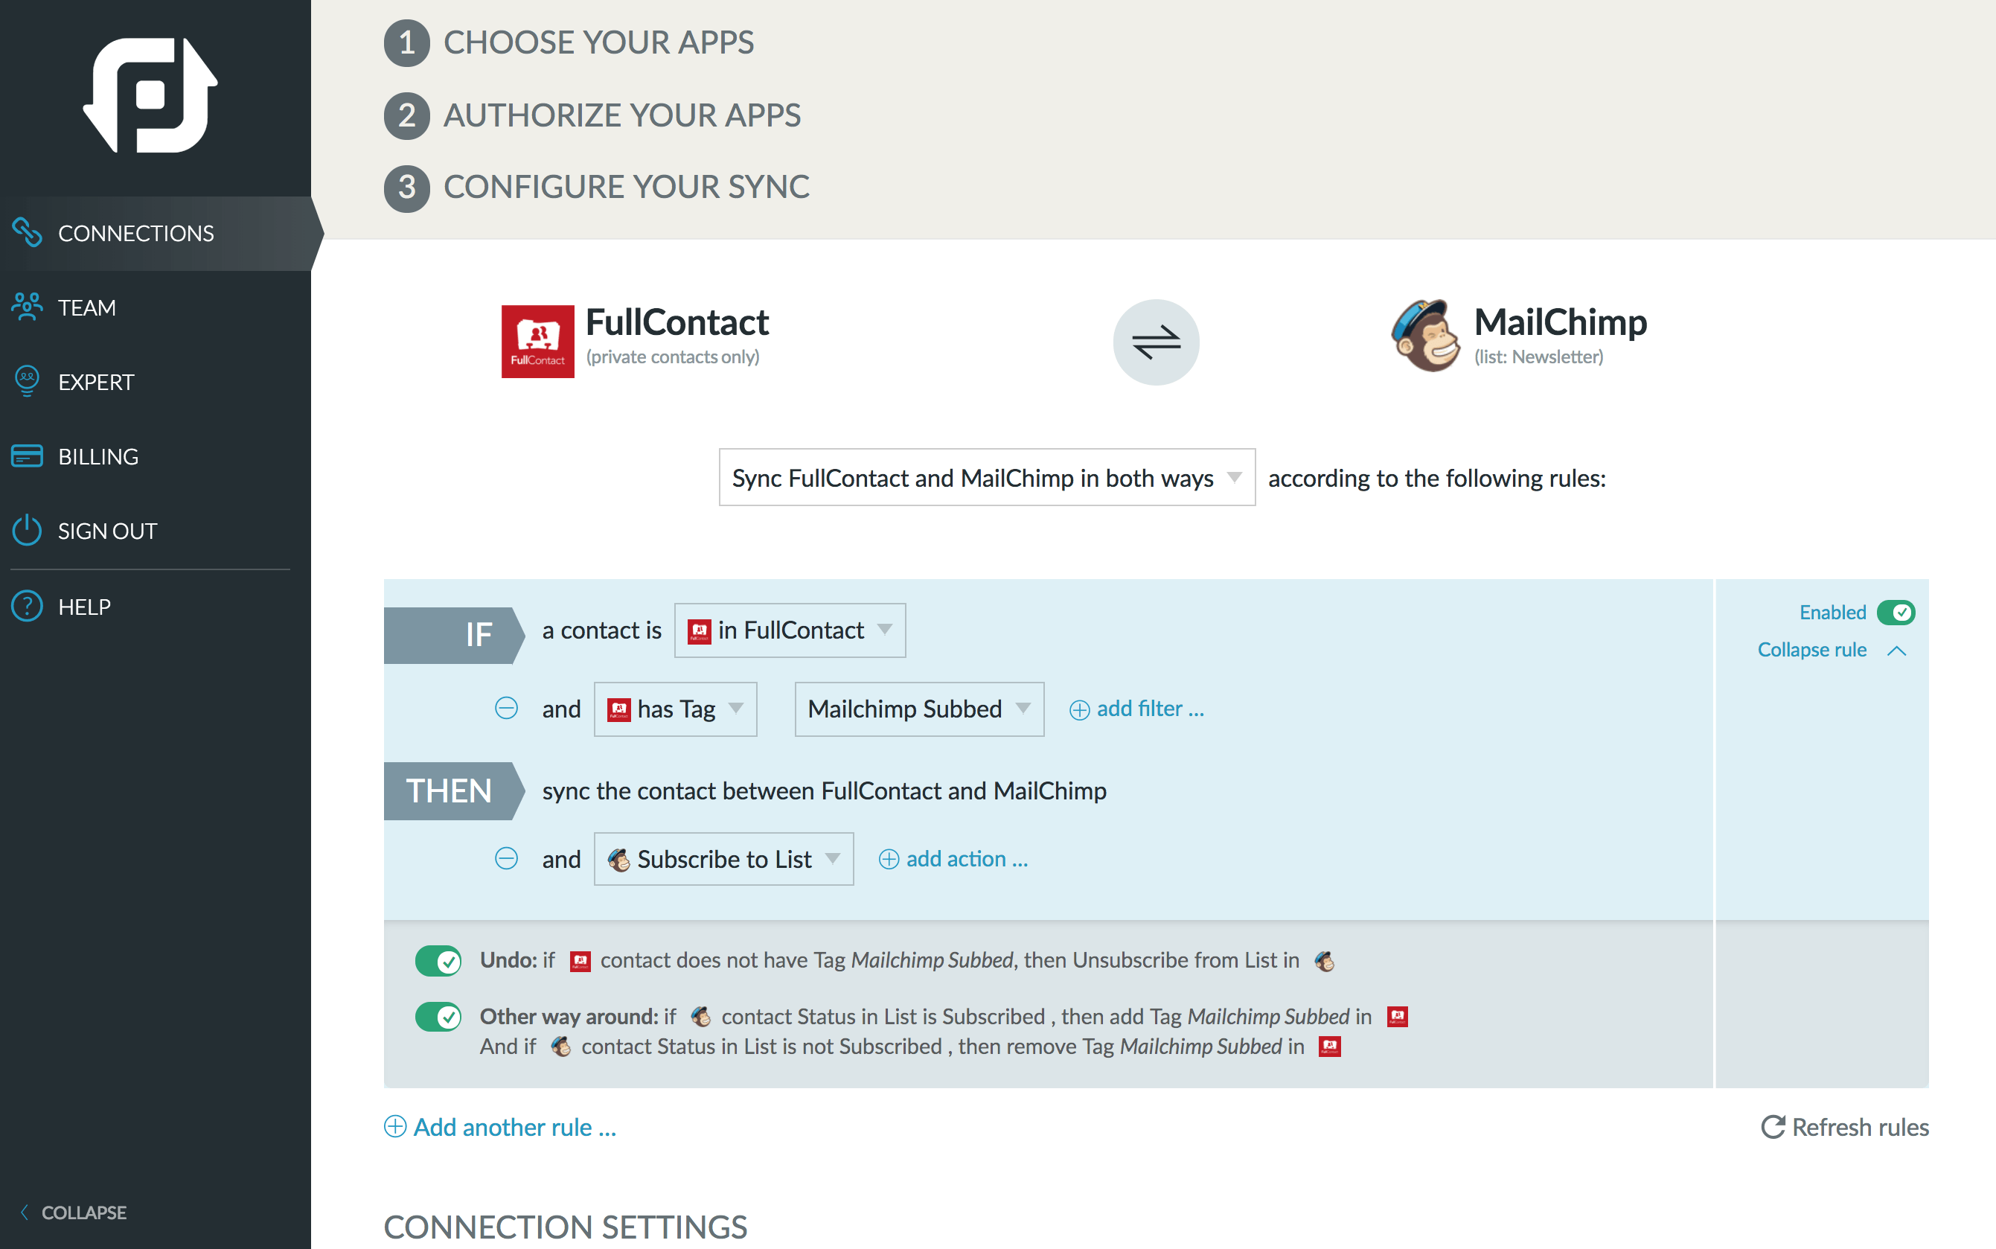This screenshot has height=1249, width=1996.
Task: Click step 1 number circle
Action: (407, 43)
